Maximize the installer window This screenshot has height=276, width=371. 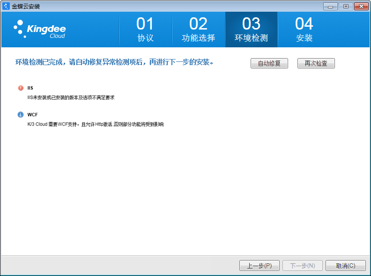pyautogui.click(x=346, y=7)
